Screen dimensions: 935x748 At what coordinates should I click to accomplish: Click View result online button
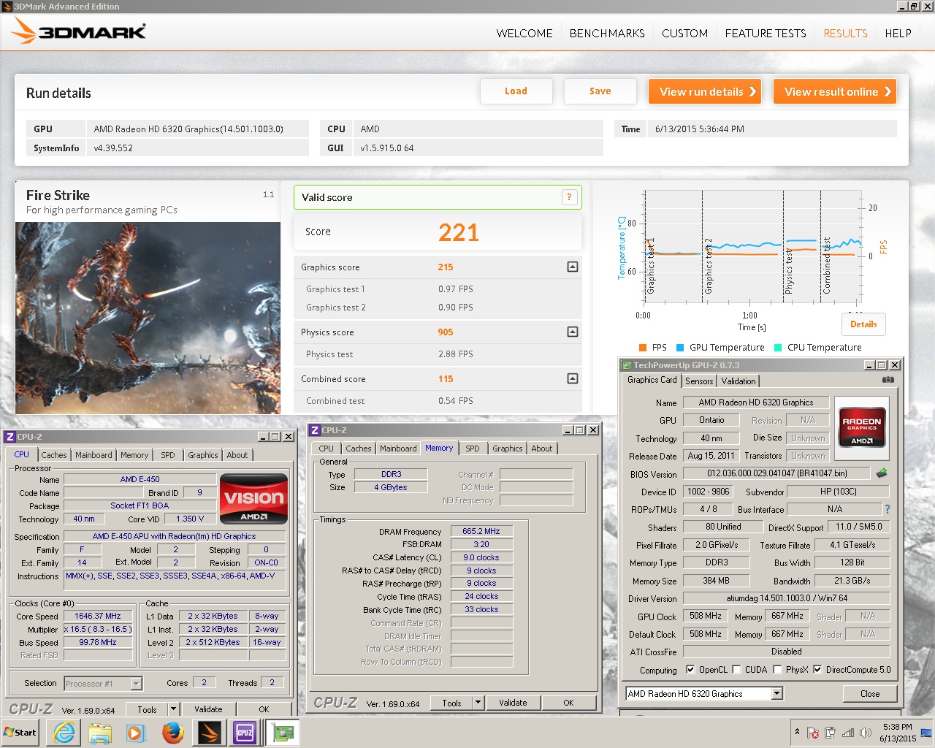coord(835,91)
